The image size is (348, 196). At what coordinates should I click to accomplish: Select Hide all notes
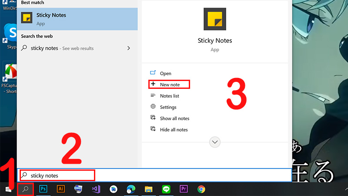coord(174,130)
